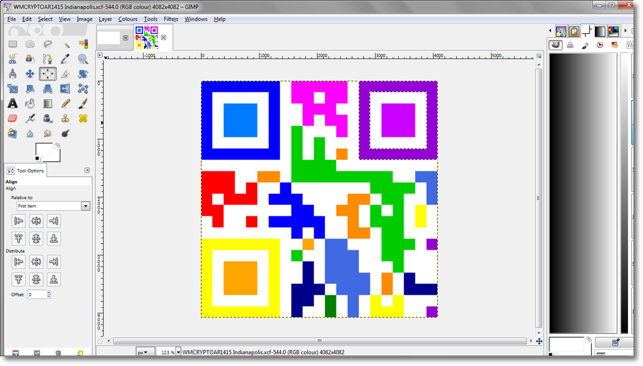Screen dimensions: 643x366
Task: Switch to the QR code image tab
Action: tap(147, 37)
